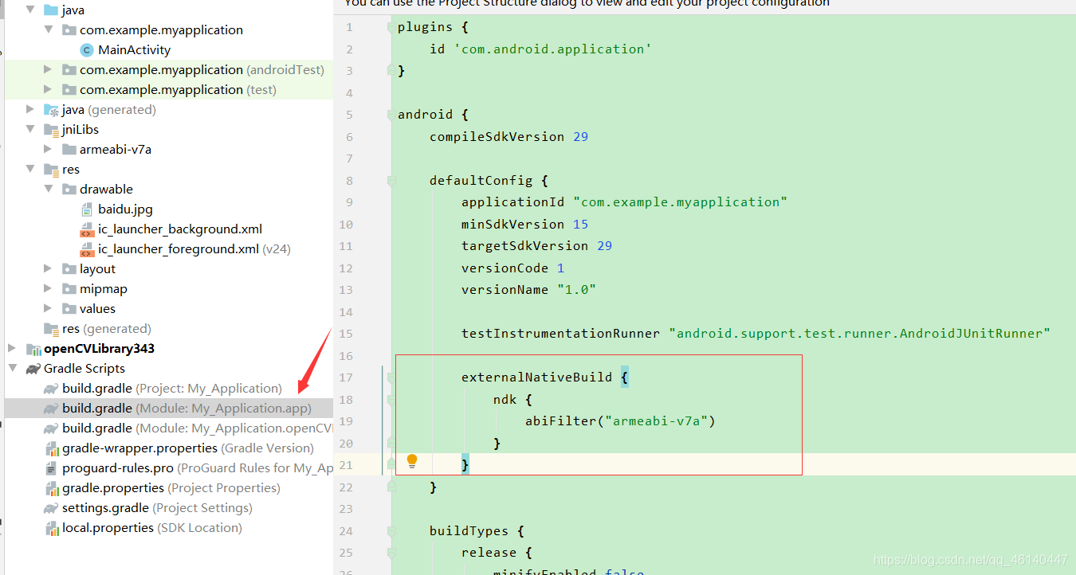The width and height of the screenshot is (1076, 575).
Task: Select build.gradle (Module: My_Application.app)
Action: tap(187, 408)
